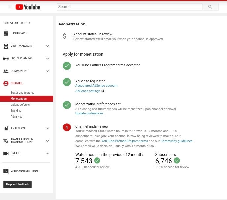Open the Community guidelines link
The image size is (227, 200).
(176, 141)
